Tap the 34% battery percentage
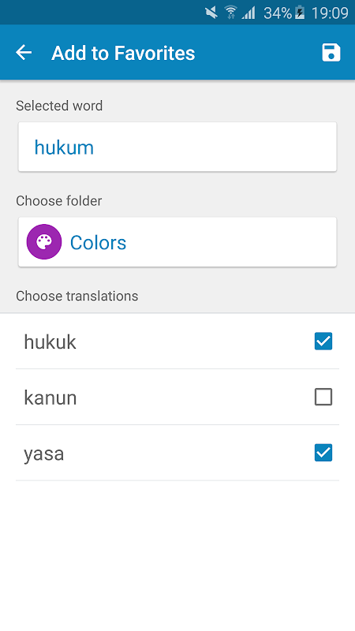 pos(278,13)
